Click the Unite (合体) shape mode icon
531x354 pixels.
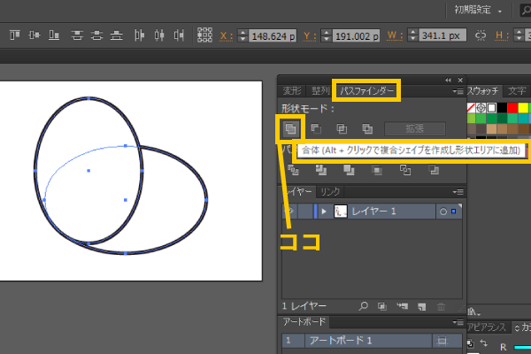click(x=289, y=129)
